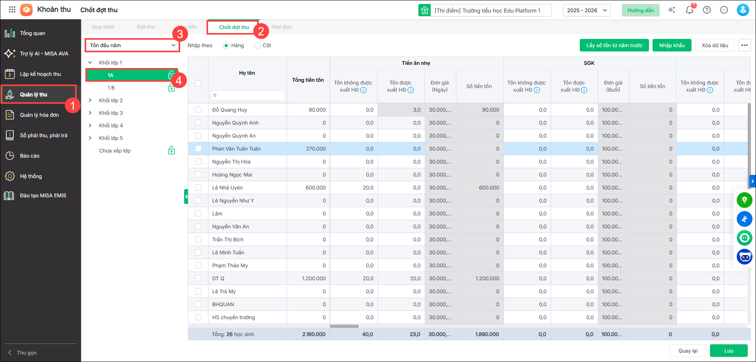This screenshot has width=756, height=362.
Task: Click the horizontal scrollbar under the table
Action: [x=344, y=326]
